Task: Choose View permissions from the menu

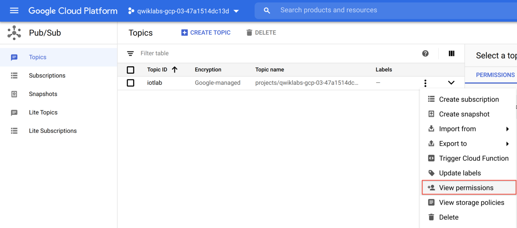Action: (x=469, y=187)
